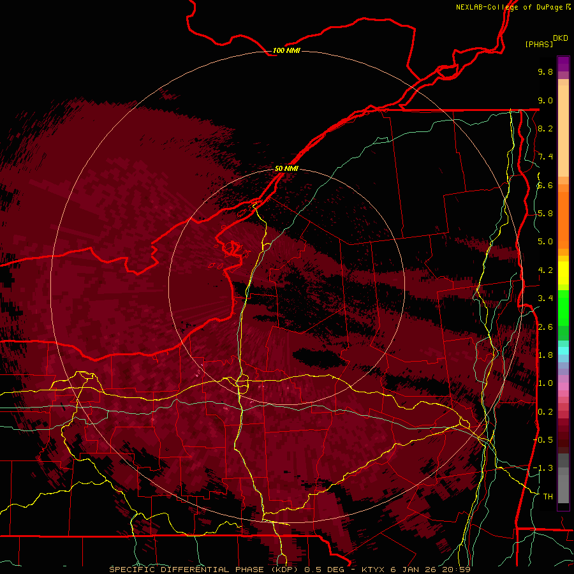Click the 50 NMI range ring label

pos(286,168)
